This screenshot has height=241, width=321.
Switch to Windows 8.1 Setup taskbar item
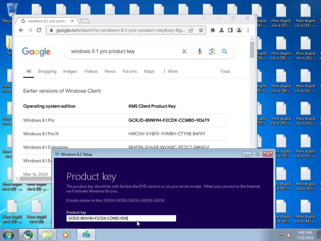(86, 235)
